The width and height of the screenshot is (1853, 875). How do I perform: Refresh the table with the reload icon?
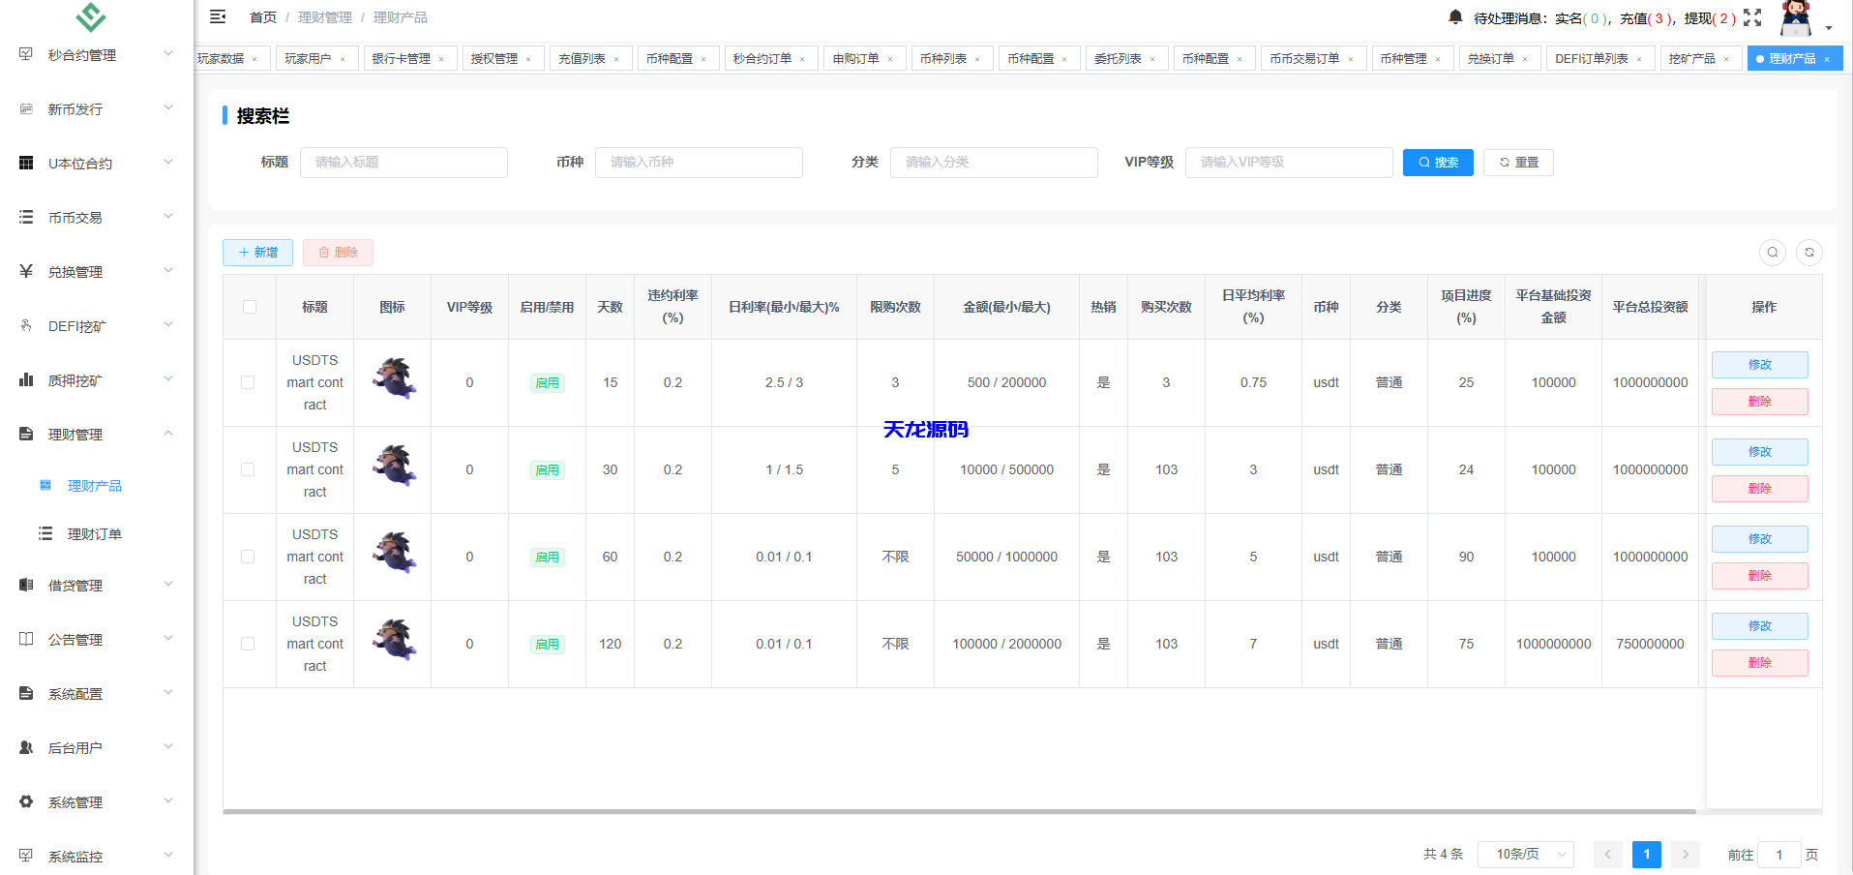coord(1809,252)
